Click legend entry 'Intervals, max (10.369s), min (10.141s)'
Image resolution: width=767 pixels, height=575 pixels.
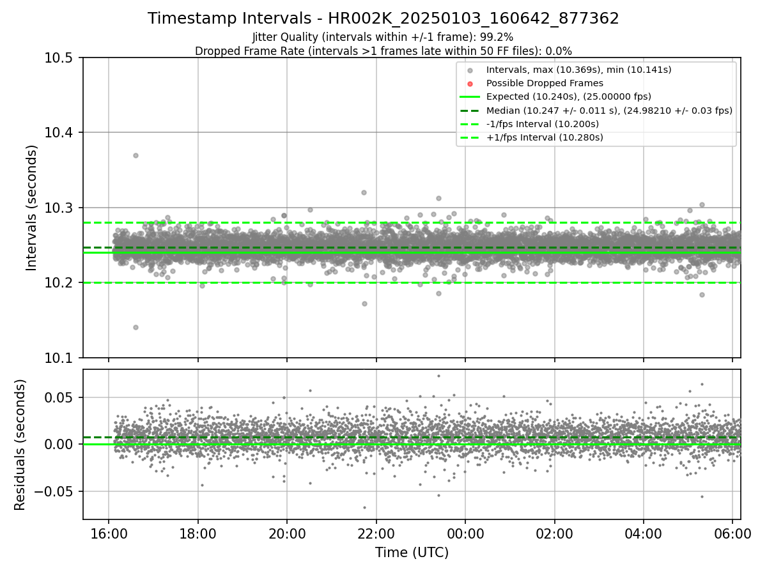pyautogui.click(x=578, y=70)
